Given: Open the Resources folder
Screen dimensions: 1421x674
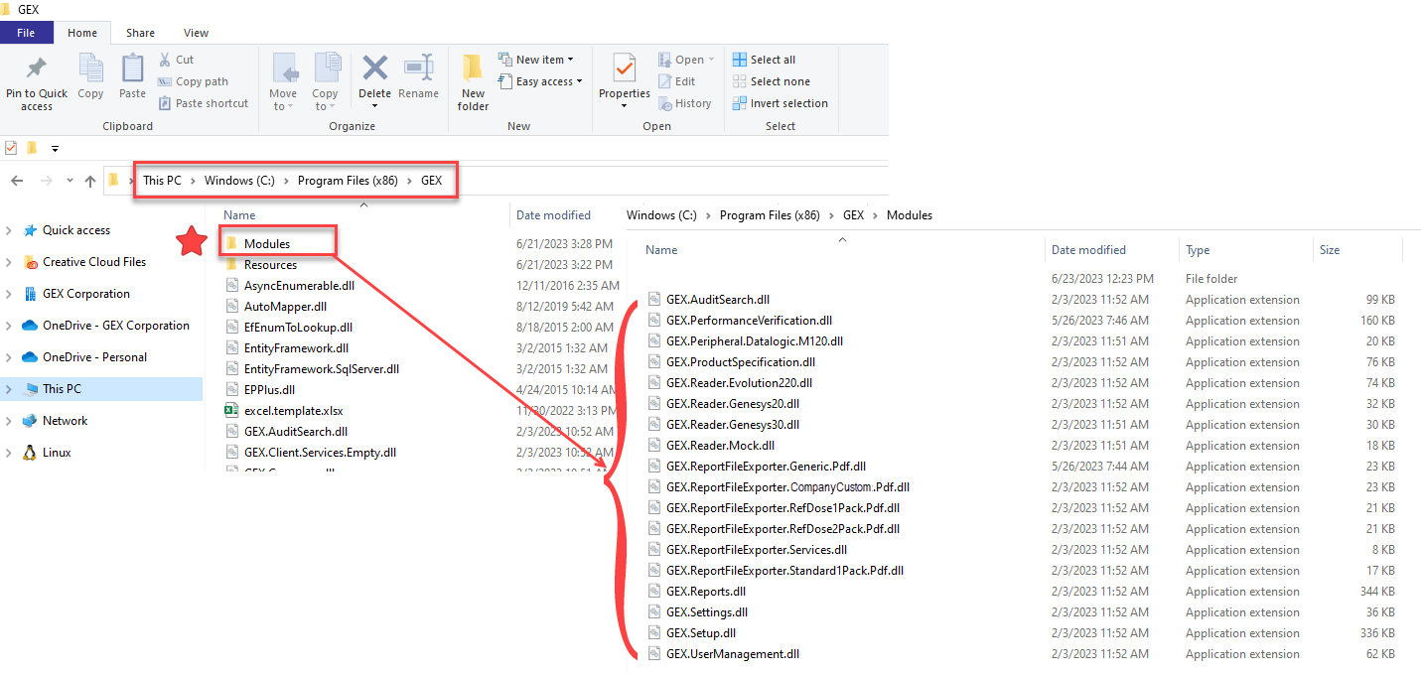Looking at the screenshot, I should click(x=270, y=265).
